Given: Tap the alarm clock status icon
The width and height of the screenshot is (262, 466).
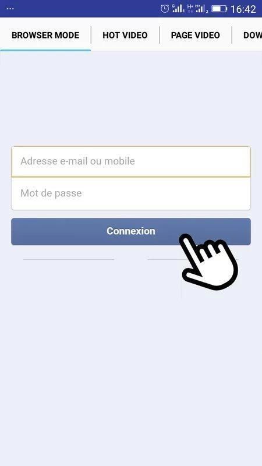Looking at the screenshot, I should point(165,9).
